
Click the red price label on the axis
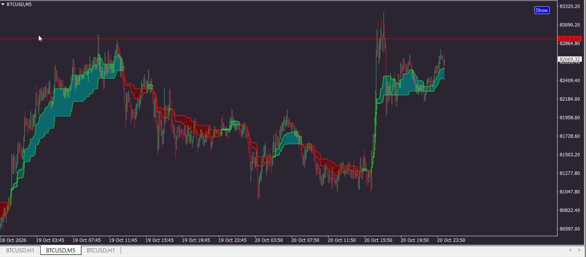[x=570, y=39]
